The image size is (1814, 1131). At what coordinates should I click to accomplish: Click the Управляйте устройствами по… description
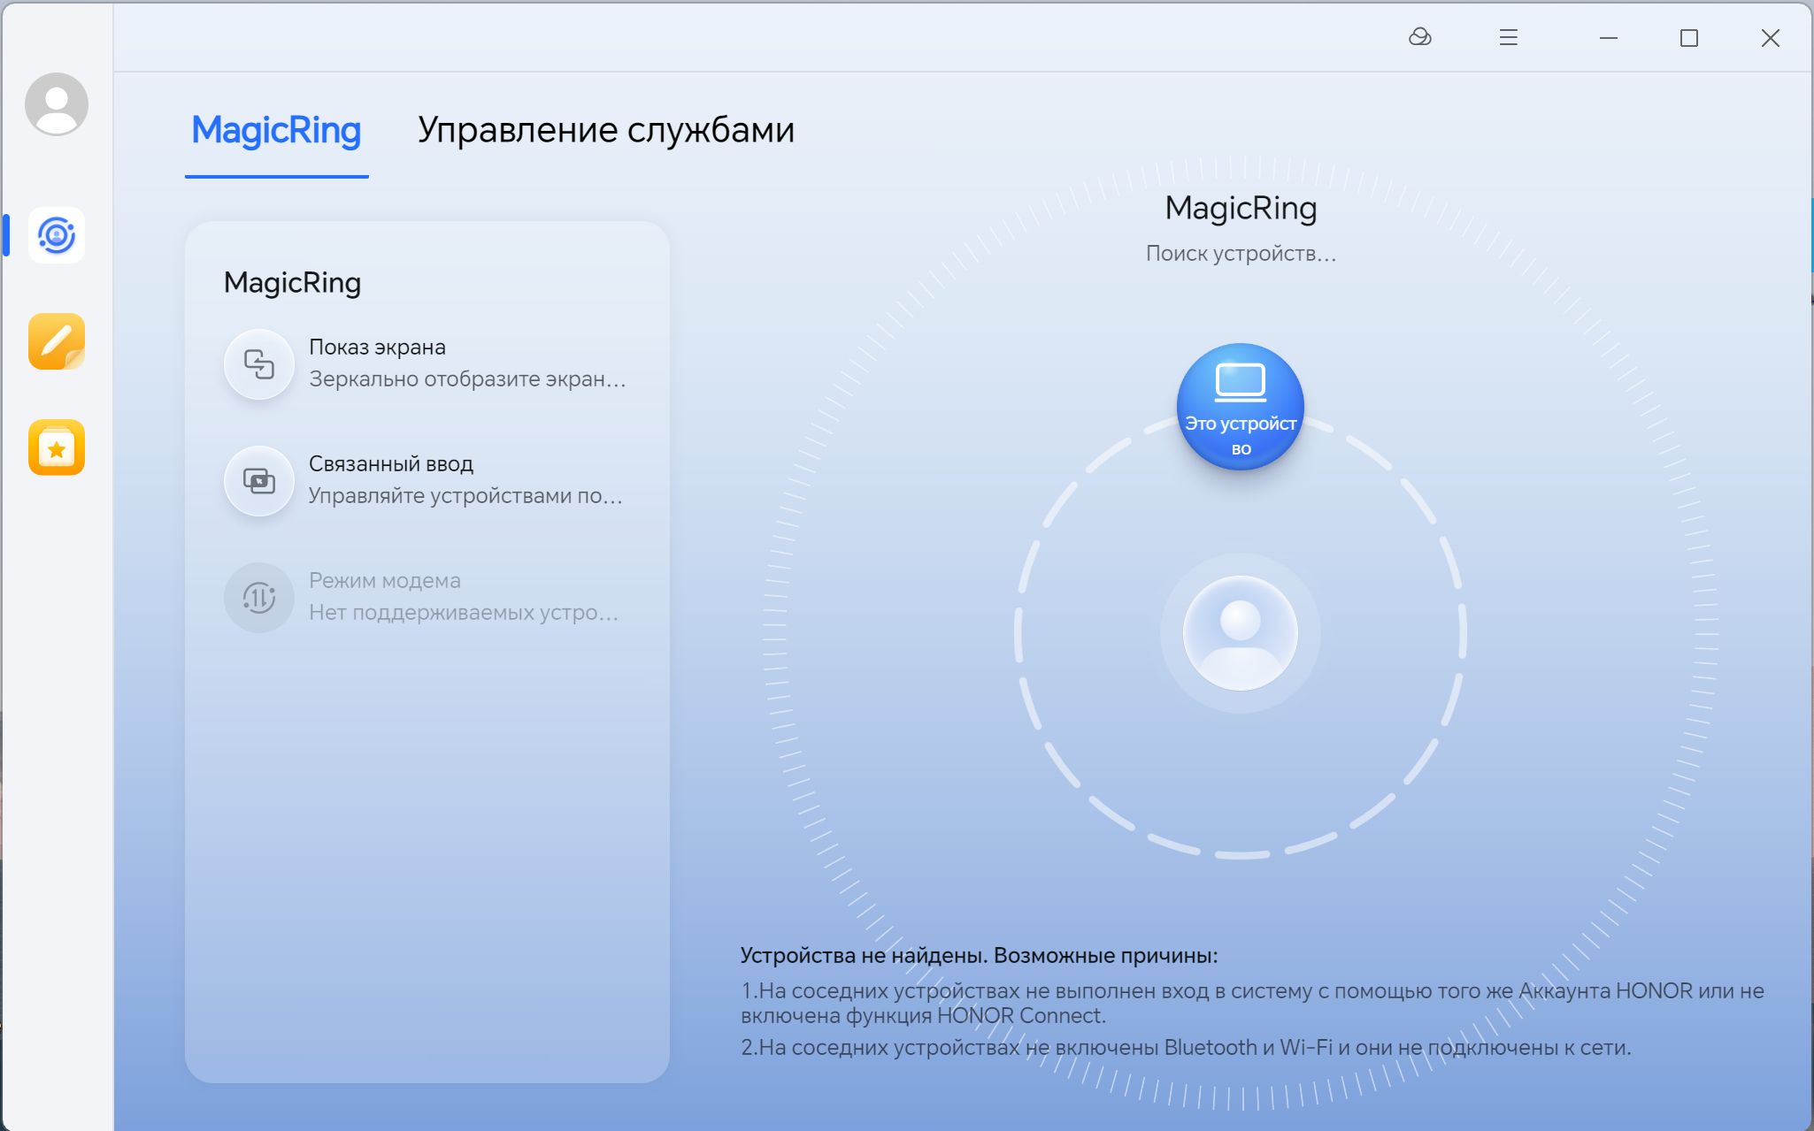[x=465, y=496]
